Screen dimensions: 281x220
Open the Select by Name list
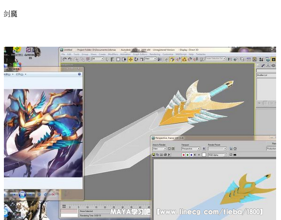[112, 59]
